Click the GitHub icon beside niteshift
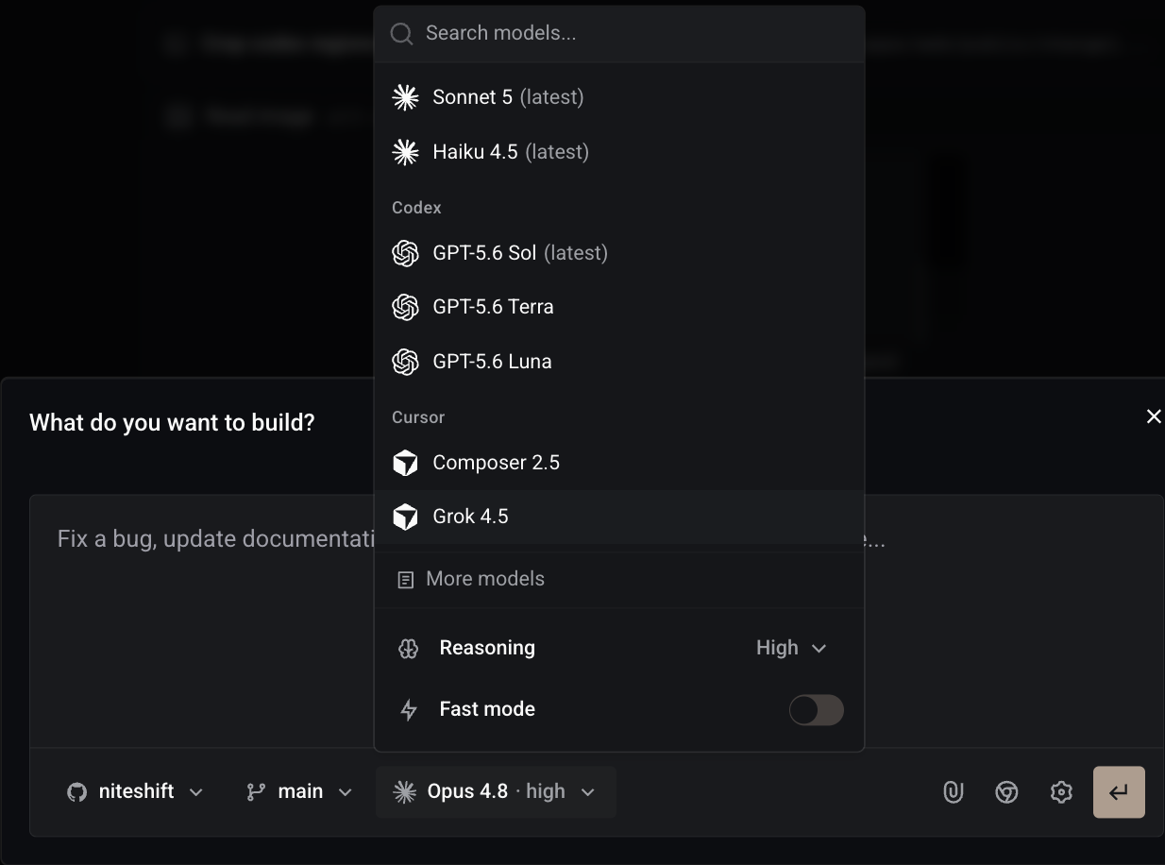 coord(76,792)
